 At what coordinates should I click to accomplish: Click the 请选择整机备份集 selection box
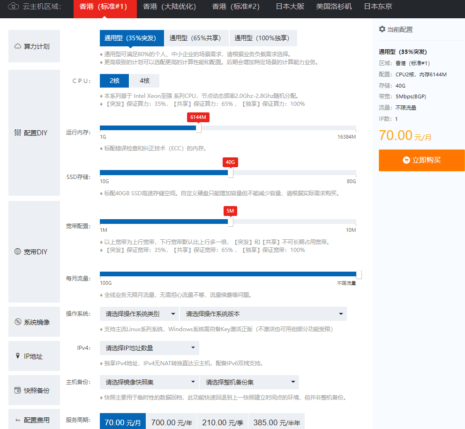(248, 382)
